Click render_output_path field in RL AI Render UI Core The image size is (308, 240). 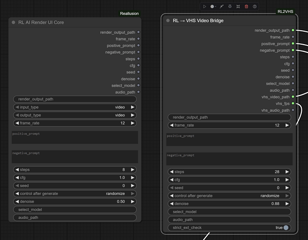(75, 99)
